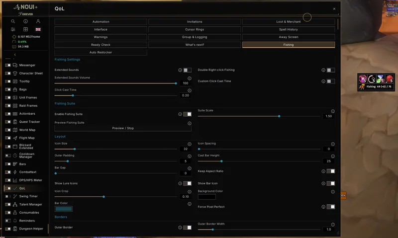Enable Extended Sounds toggle
Screen dimensions: 398x238
[x=188, y=70]
